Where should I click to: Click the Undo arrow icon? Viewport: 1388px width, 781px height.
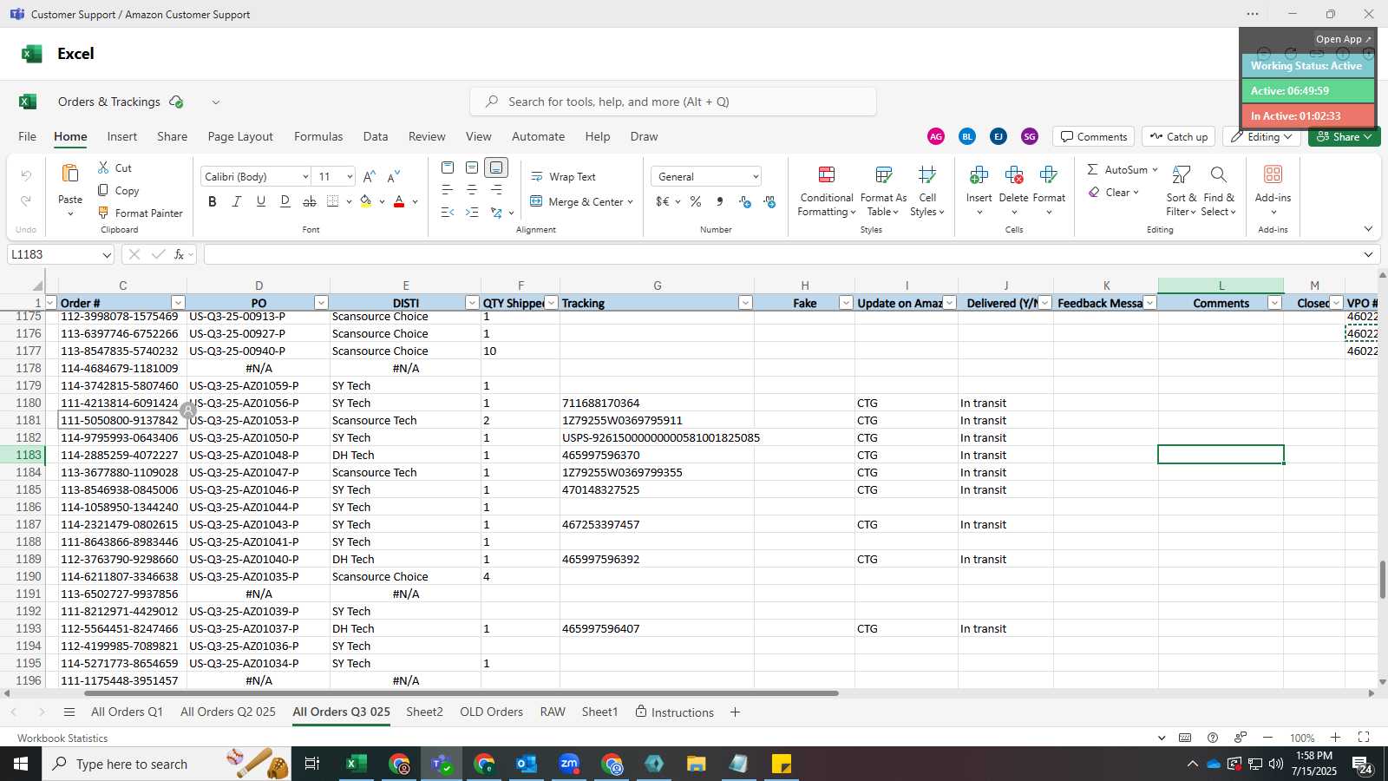pos(26,175)
